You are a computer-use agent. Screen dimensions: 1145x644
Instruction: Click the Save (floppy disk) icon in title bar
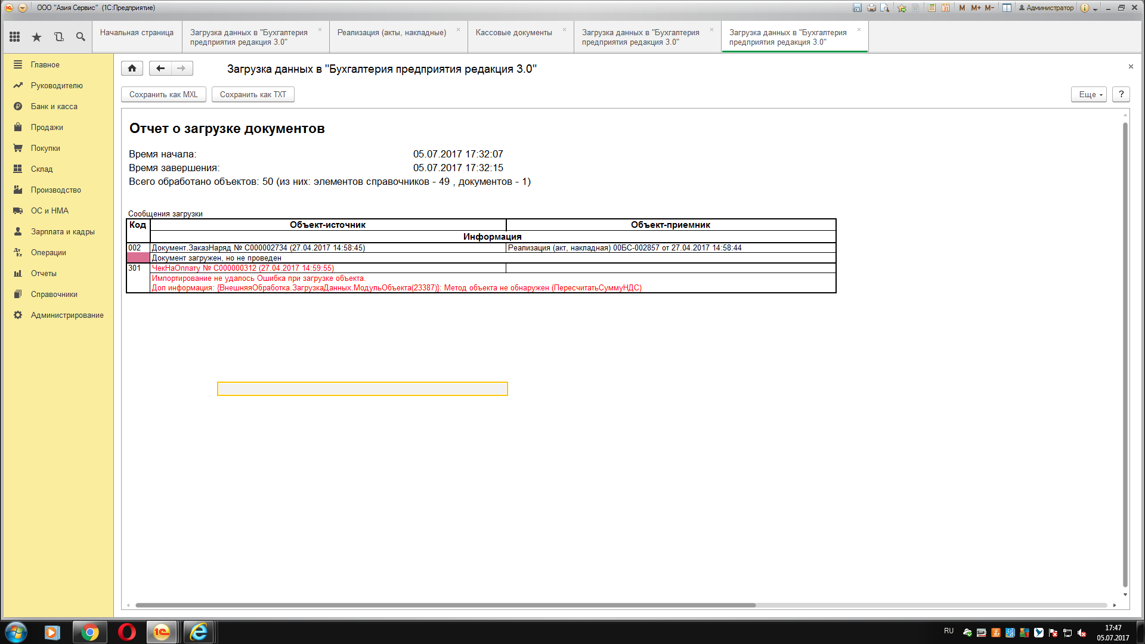pos(857,8)
